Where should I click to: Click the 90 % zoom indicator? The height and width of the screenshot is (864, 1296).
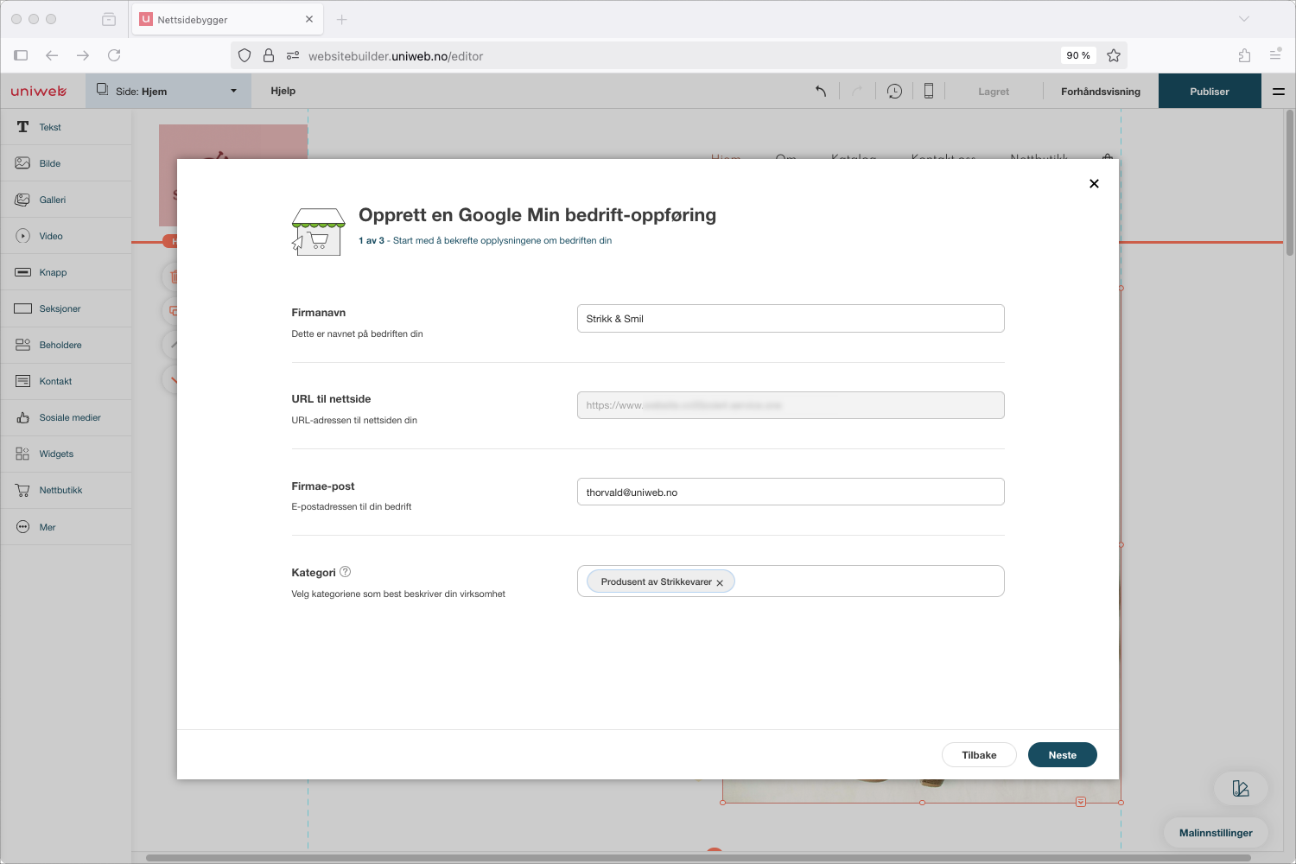pyautogui.click(x=1078, y=55)
